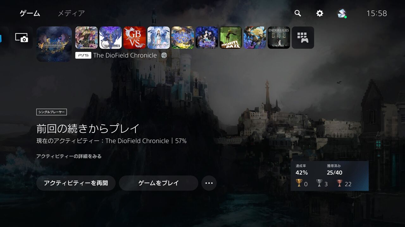The height and width of the screenshot is (227, 405).
Task: Open the Game Library grid icon
Action: [x=303, y=38]
